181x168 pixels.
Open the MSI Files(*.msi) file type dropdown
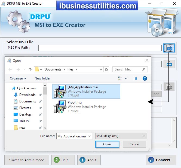121,136
